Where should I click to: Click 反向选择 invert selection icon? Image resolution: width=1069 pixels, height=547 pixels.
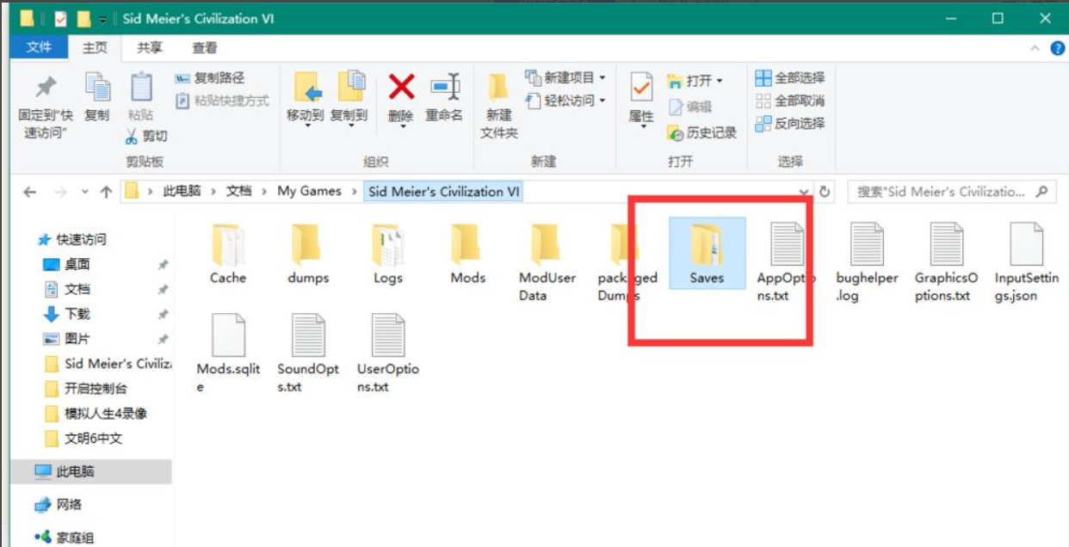coord(763,124)
